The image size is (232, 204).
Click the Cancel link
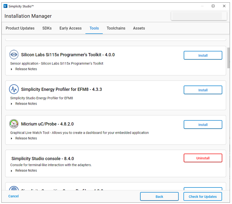coord(14,196)
